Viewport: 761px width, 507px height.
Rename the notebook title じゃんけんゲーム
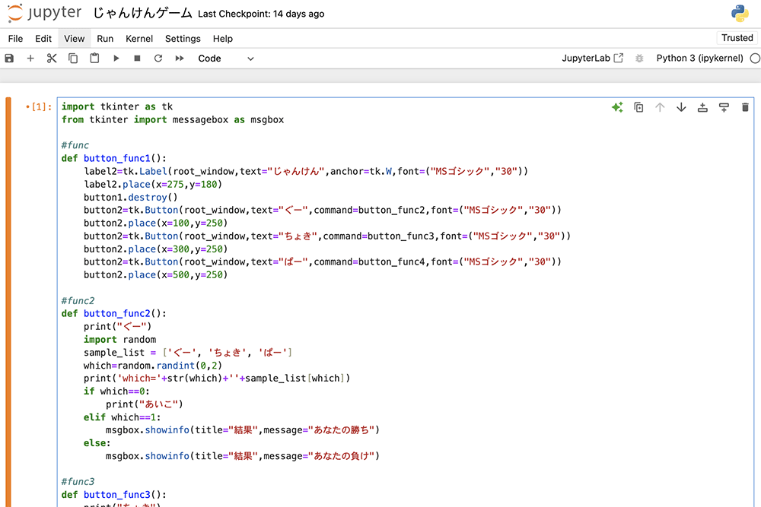point(142,13)
